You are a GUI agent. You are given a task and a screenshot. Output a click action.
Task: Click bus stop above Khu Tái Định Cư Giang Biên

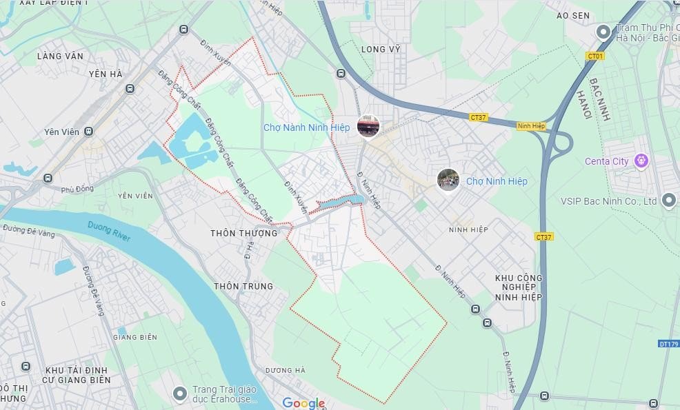pyautogui.click(x=26, y=367)
